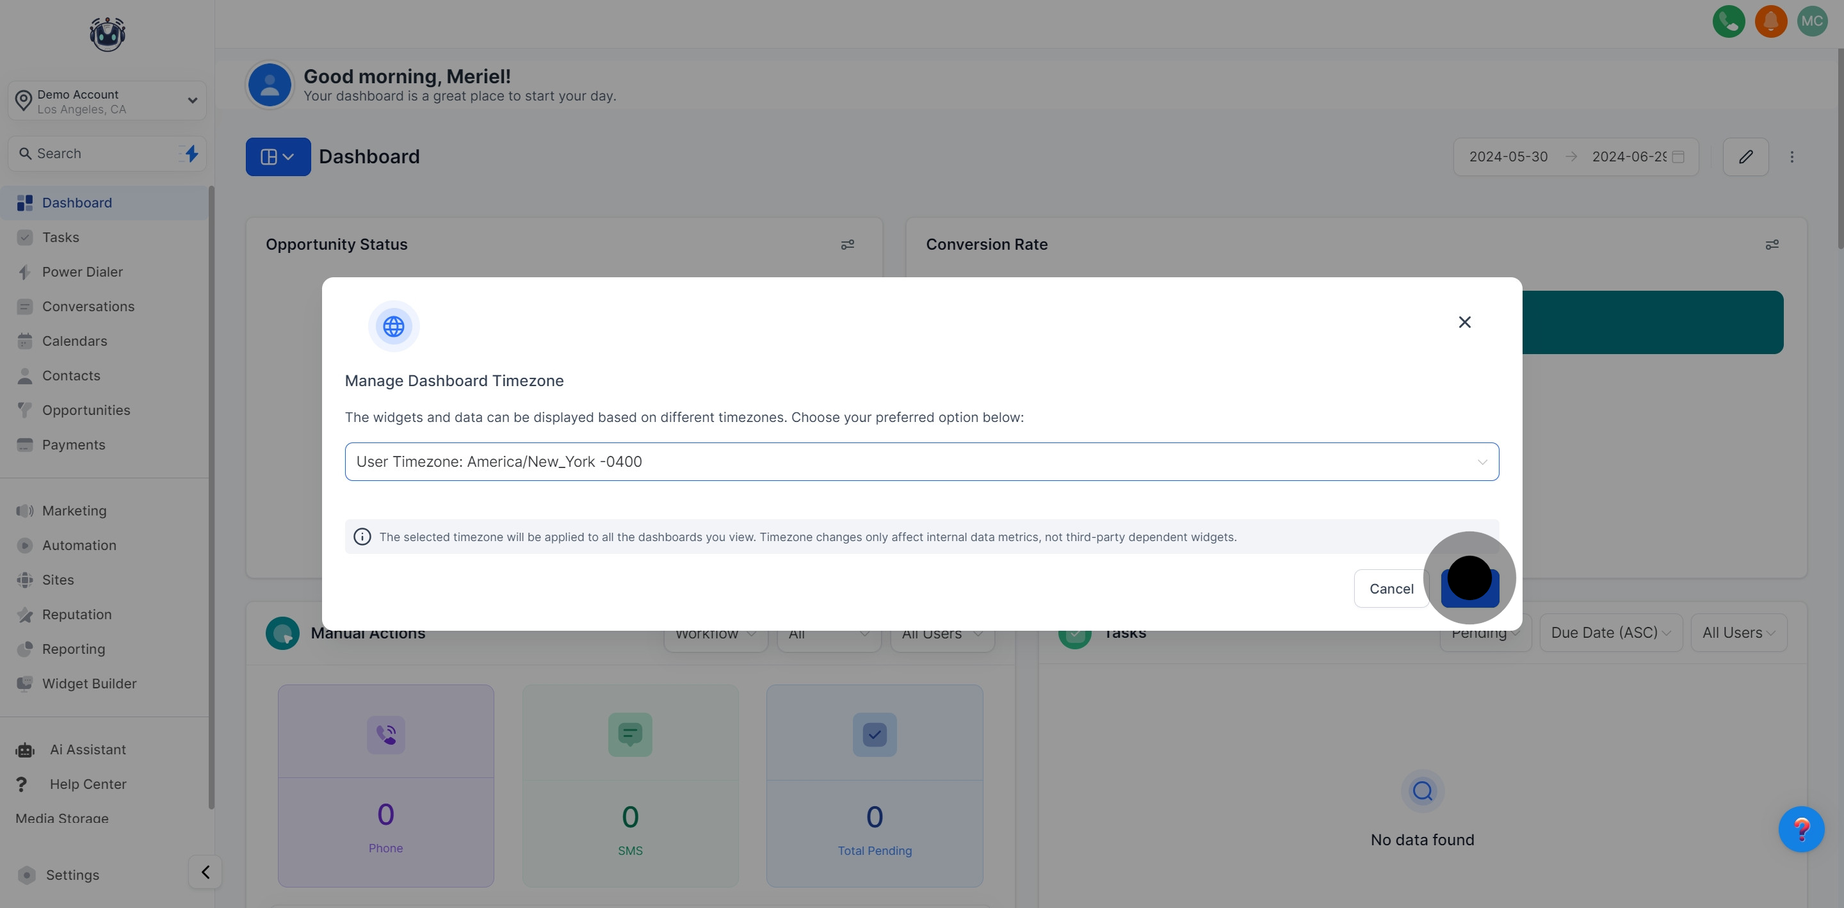Close the Manage Dashboard Timezone dialog
Screen dimensions: 1844x908
(x=1464, y=322)
